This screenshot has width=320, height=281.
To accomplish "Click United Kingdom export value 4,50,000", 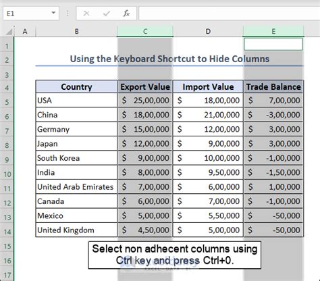I will tap(145, 230).
